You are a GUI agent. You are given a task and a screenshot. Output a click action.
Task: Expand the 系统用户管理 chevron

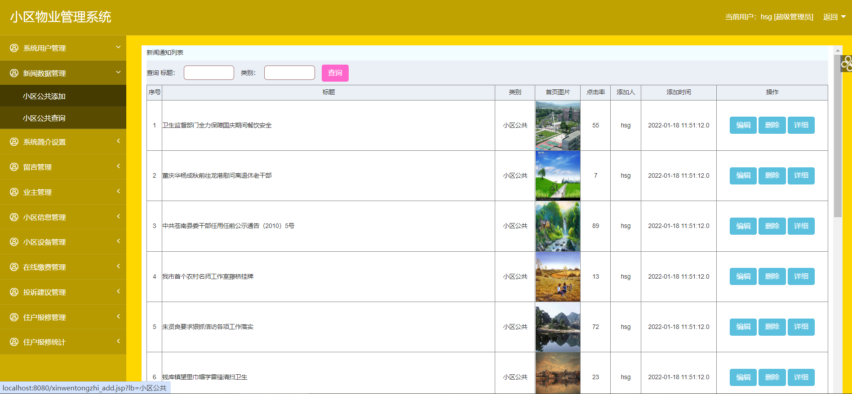click(x=118, y=47)
